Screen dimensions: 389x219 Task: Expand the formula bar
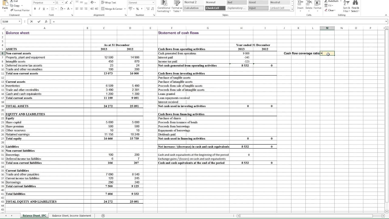[386, 22]
